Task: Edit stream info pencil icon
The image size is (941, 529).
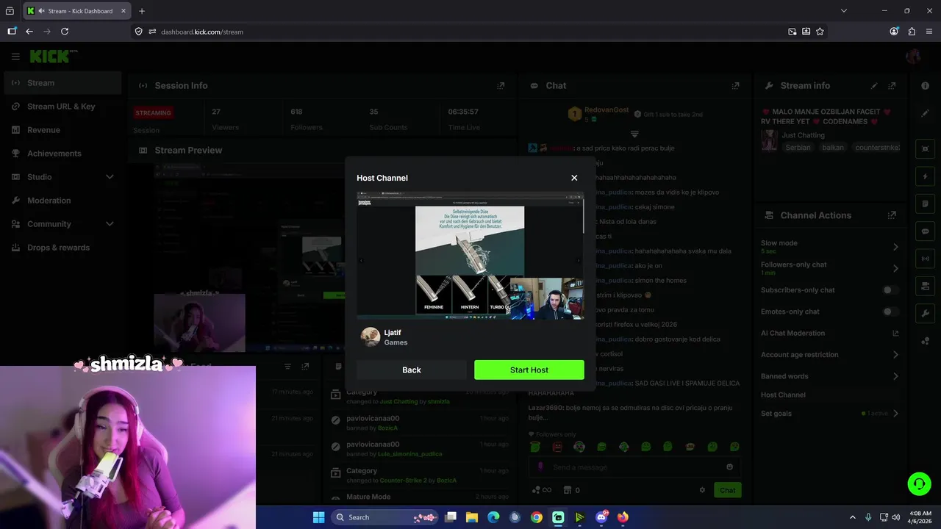Action: click(x=874, y=85)
